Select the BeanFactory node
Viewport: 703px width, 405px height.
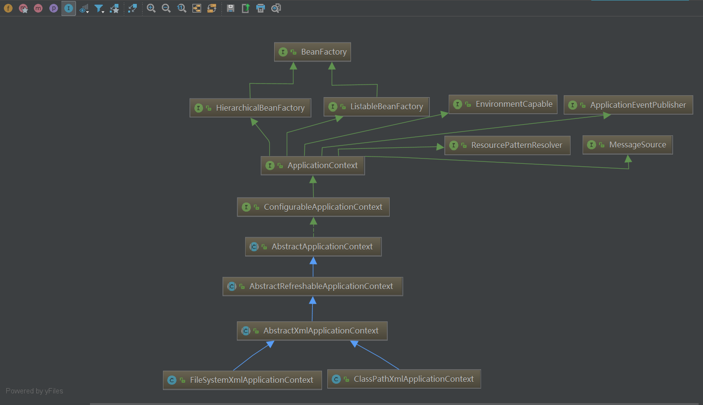coord(312,52)
